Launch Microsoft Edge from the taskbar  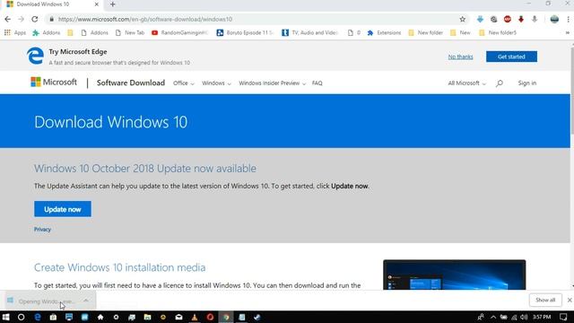pyautogui.click(x=38, y=317)
